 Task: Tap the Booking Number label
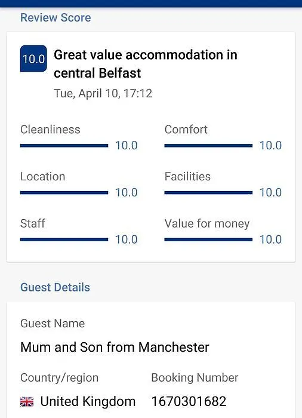coord(195,378)
